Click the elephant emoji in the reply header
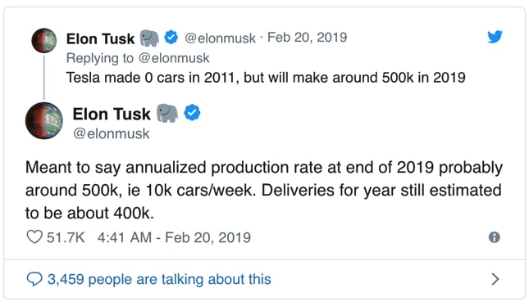The width and height of the screenshot is (529, 306). pyautogui.click(x=149, y=38)
